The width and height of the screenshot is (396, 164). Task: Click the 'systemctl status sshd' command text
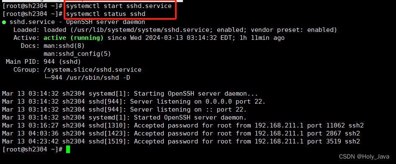tap(105, 14)
